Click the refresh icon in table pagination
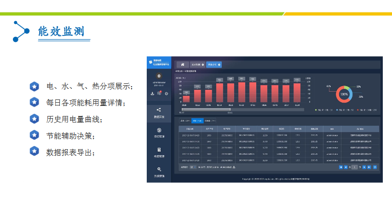The image size is (392, 221). 375,167
